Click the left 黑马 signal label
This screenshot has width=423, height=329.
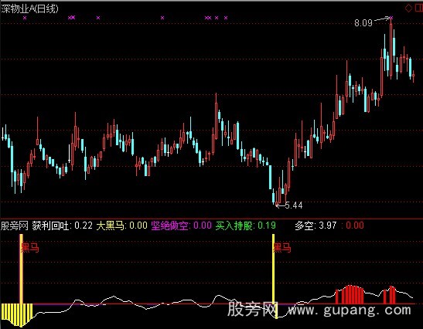[x=29, y=247]
